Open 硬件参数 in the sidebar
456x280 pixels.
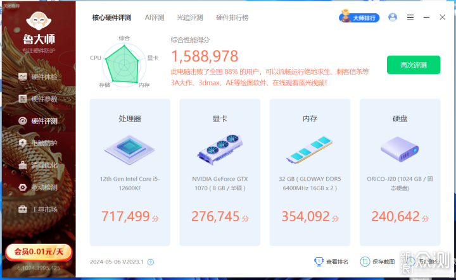tap(38, 99)
